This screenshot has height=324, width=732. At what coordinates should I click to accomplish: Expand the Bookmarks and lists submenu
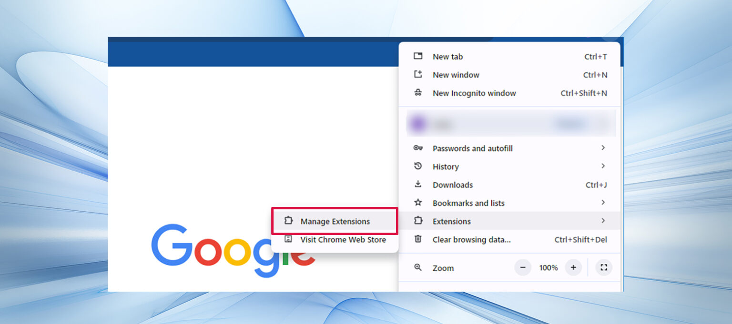pyautogui.click(x=603, y=203)
